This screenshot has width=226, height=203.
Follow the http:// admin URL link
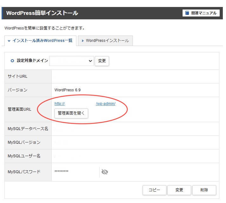click(60, 104)
